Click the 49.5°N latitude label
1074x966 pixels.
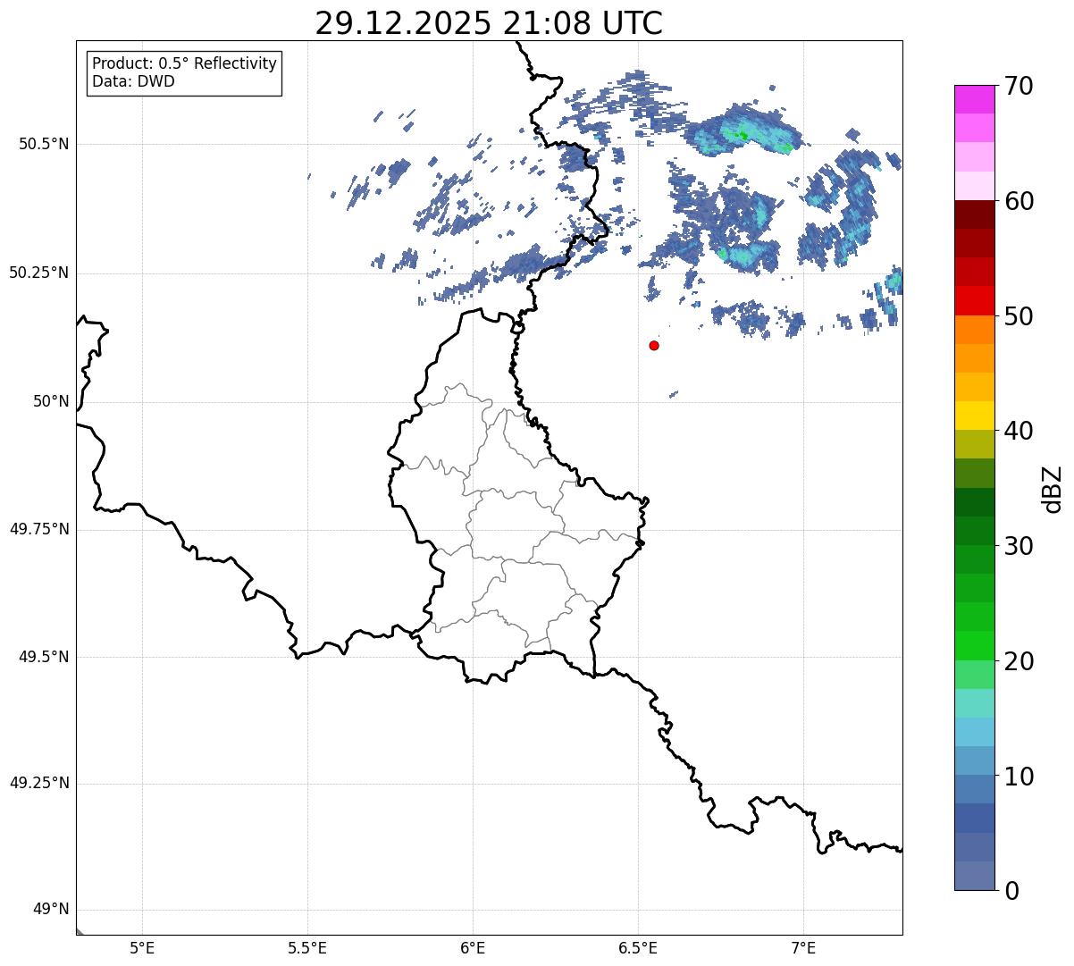(x=44, y=657)
